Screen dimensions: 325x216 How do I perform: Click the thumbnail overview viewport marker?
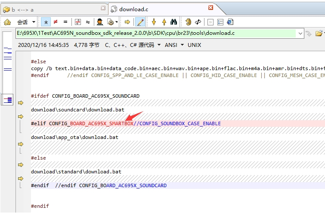point(7,100)
